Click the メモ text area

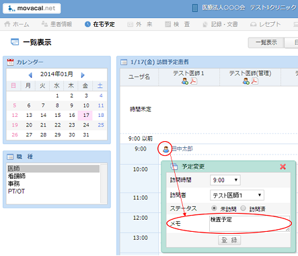click(x=250, y=224)
